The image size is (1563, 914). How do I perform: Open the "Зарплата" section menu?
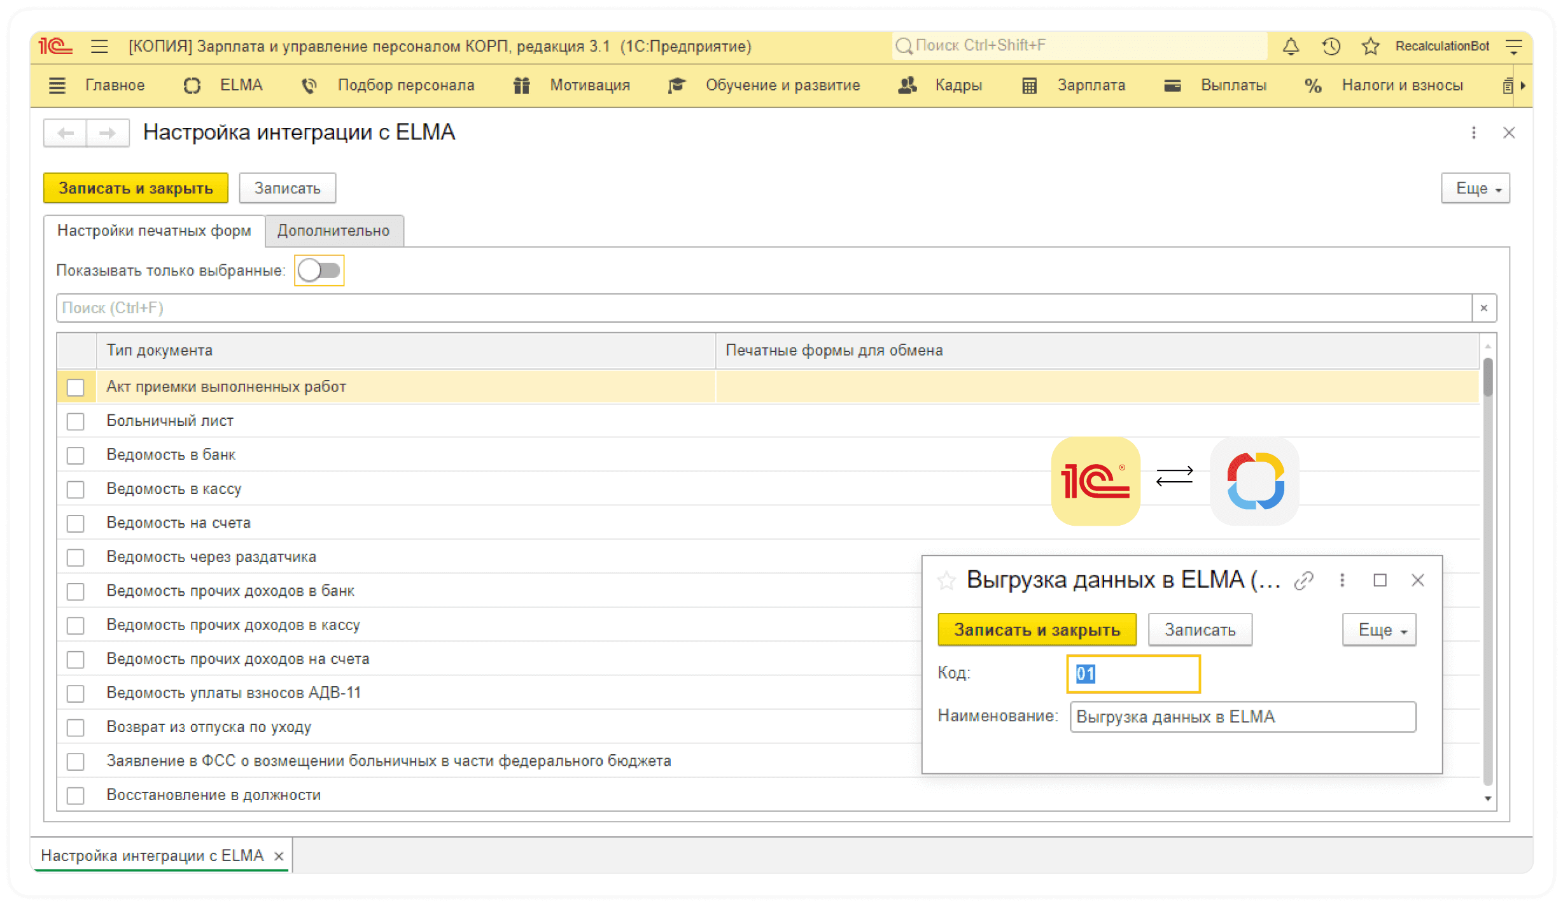coord(1091,85)
